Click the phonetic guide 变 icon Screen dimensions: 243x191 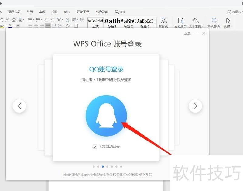[x=20, y=20]
